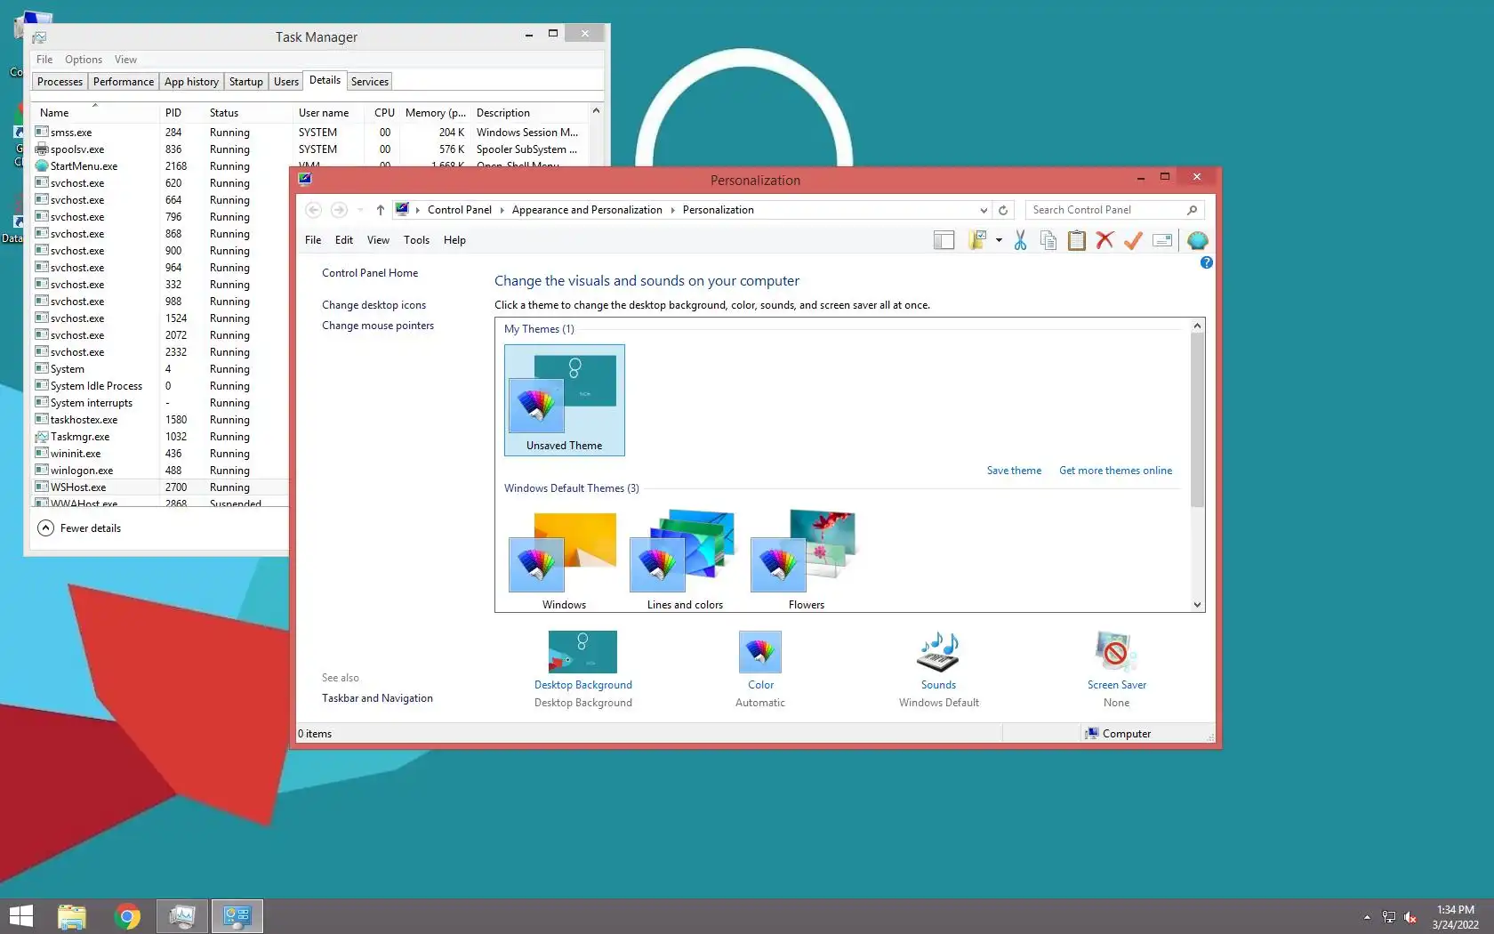Open Taskbar and Navigation link
This screenshot has width=1494, height=934.
377,698
